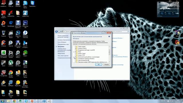Click Отмена in the Windows components dialog
Image resolution: width=183 pixels, height=103 pixels.
coord(106,65)
